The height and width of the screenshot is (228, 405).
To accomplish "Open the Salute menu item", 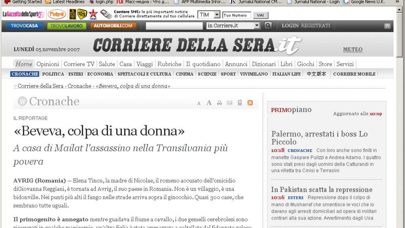I will click(x=107, y=64).
